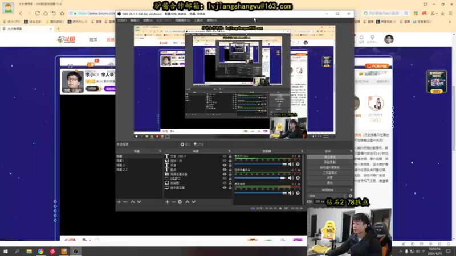
Task: Toggle visibility of 视频采集设备 source
Action: pos(225,174)
